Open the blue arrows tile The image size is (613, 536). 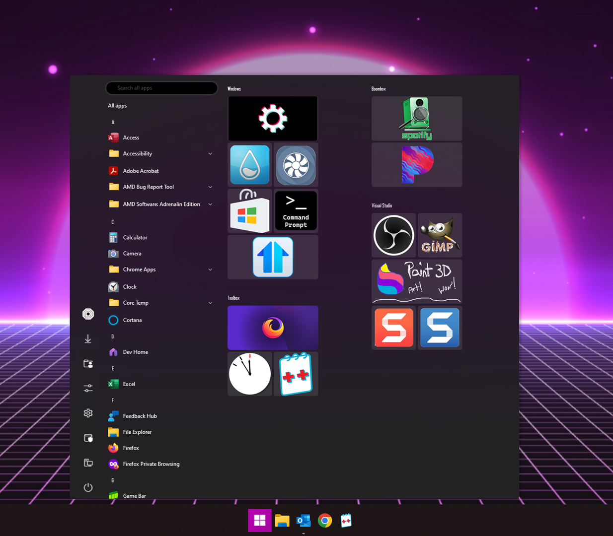tap(273, 257)
